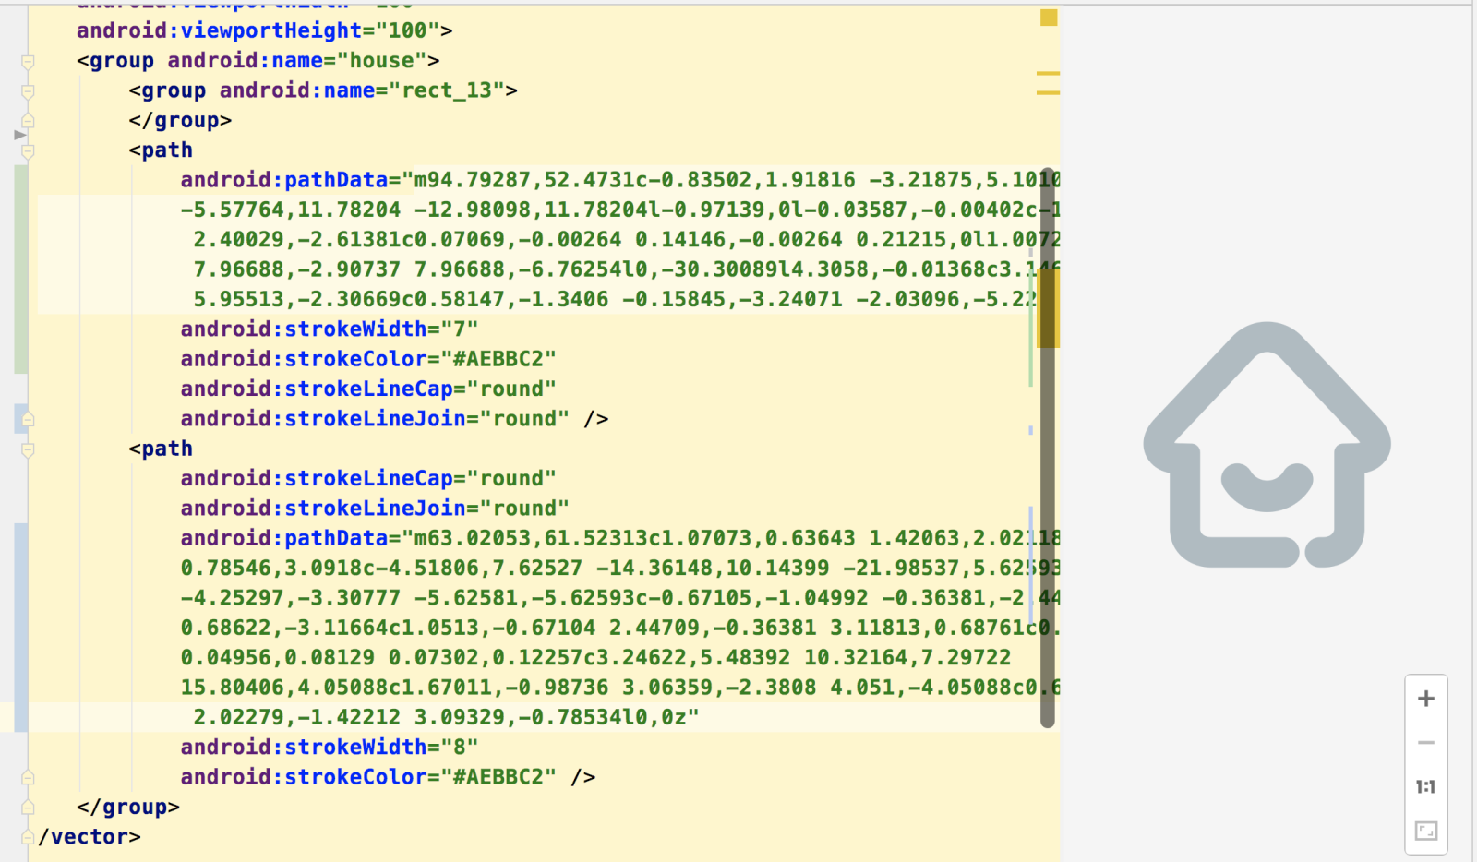Viewport: 1477px width, 862px height.
Task: Click first strokeLineCap="round" in first path
Action: coord(368,389)
